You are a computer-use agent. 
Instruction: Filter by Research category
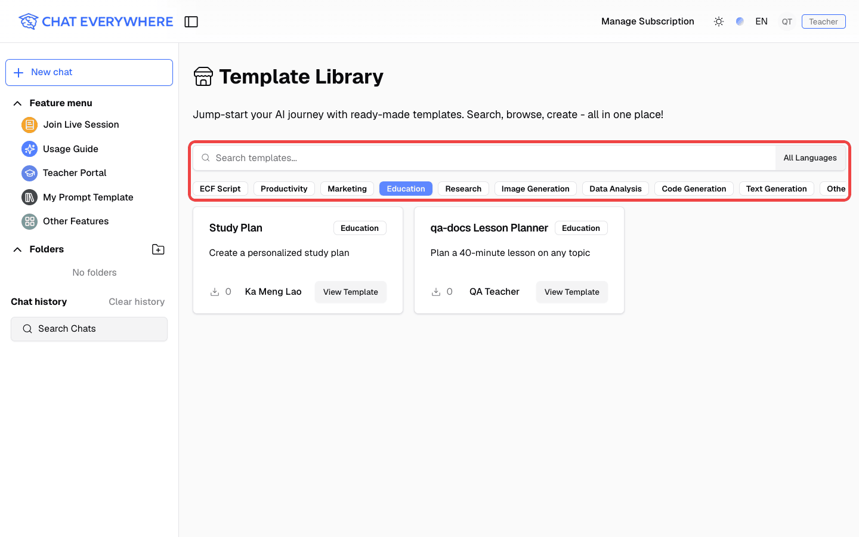click(x=464, y=189)
